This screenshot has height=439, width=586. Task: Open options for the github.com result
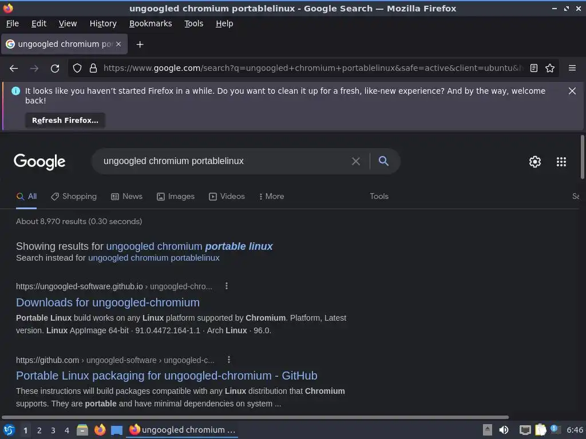[229, 360]
